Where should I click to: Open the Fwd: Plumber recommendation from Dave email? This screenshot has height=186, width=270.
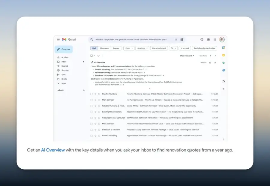coord(154,124)
